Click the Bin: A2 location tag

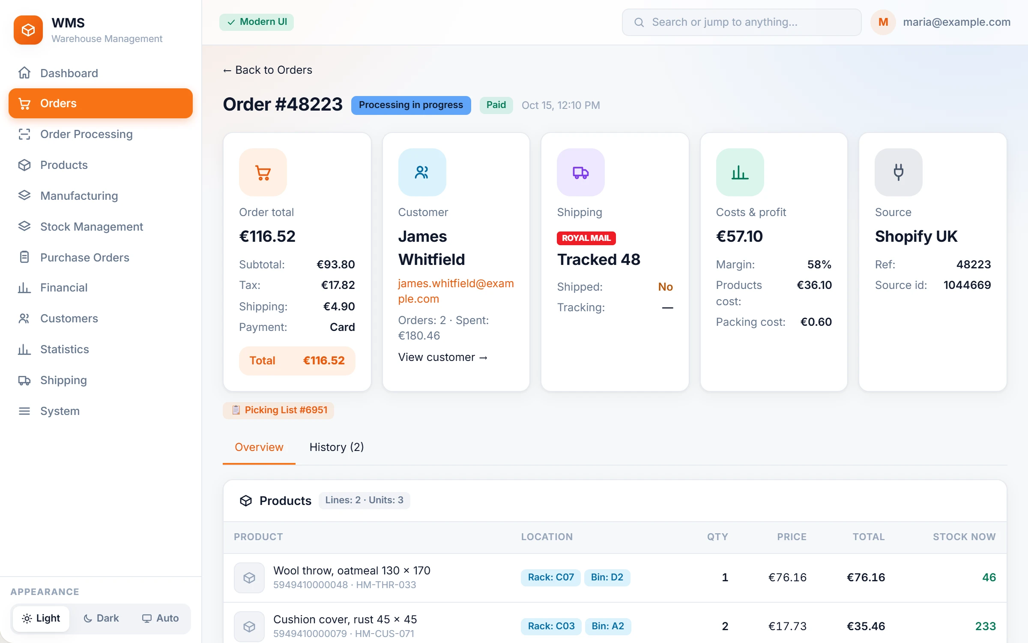(608, 626)
